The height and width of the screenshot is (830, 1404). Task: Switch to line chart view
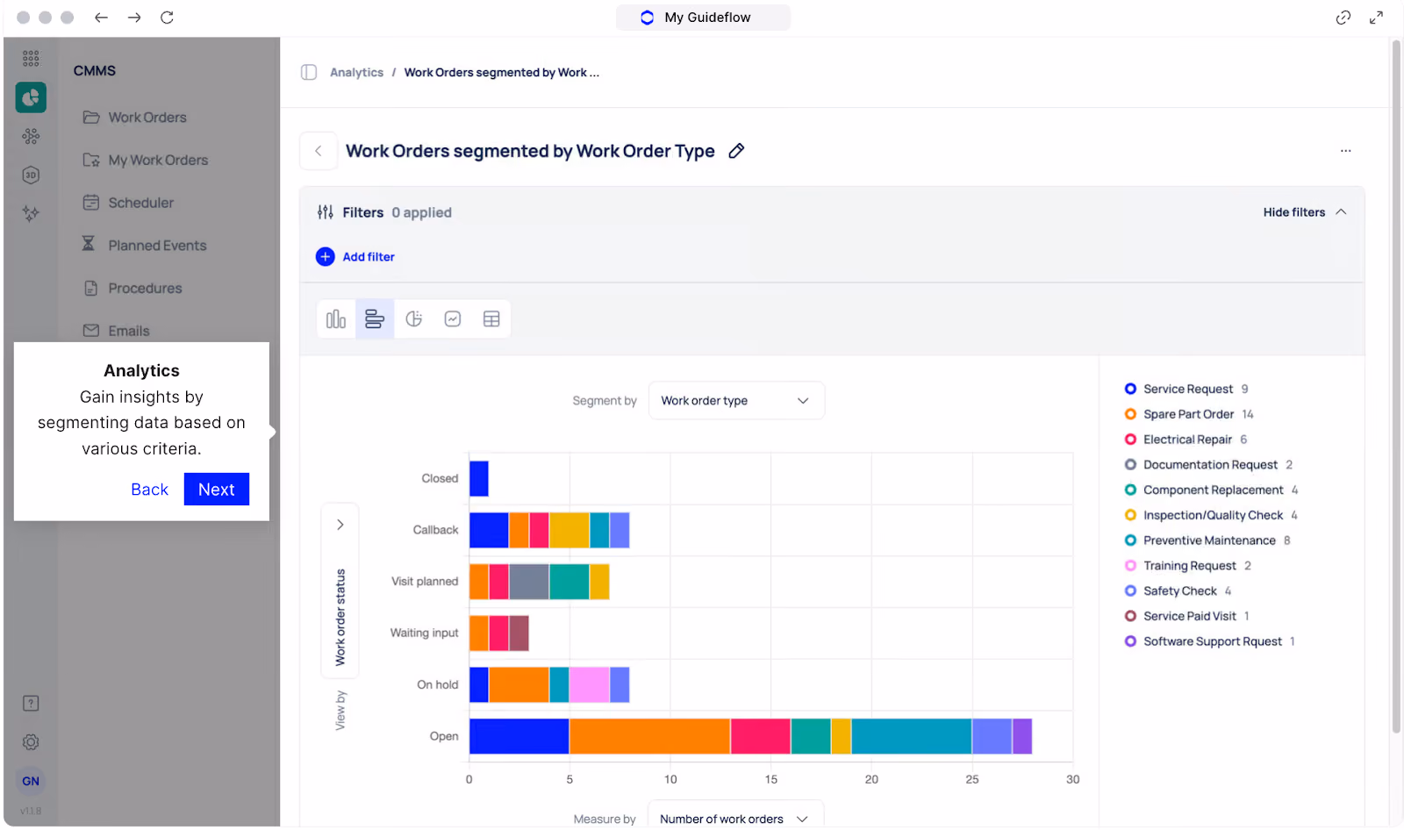(x=453, y=319)
